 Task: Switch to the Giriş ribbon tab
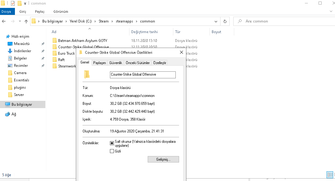[x=23, y=12]
